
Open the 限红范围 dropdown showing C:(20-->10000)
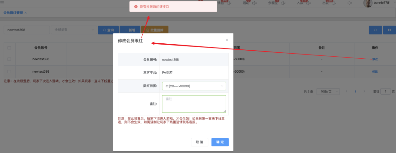coord(194,86)
